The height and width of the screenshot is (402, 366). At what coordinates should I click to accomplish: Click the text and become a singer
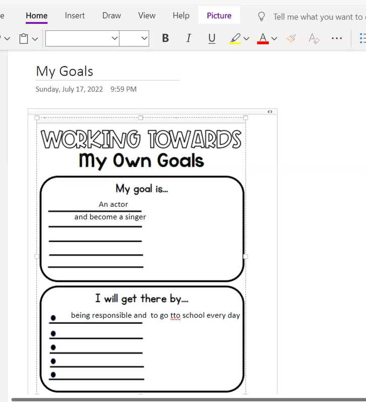tap(110, 217)
